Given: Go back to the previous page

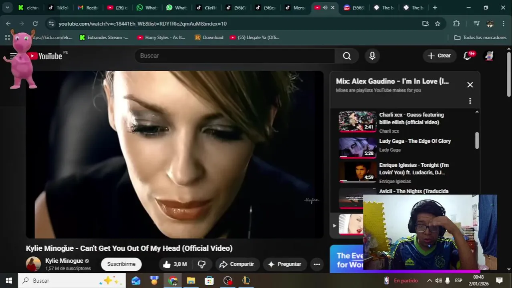Looking at the screenshot, I should [x=8, y=24].
